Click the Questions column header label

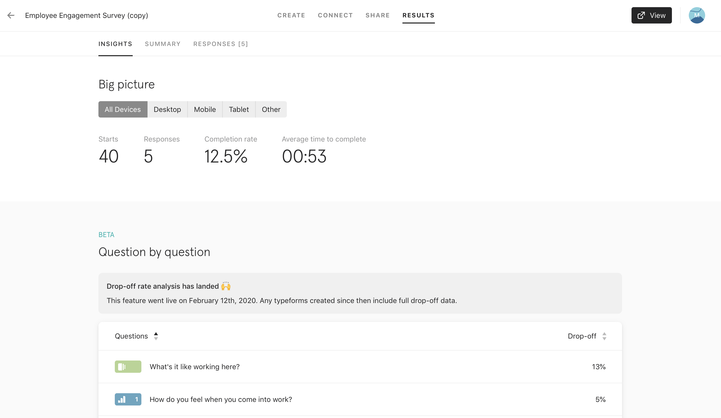click(x=131, y=336)
